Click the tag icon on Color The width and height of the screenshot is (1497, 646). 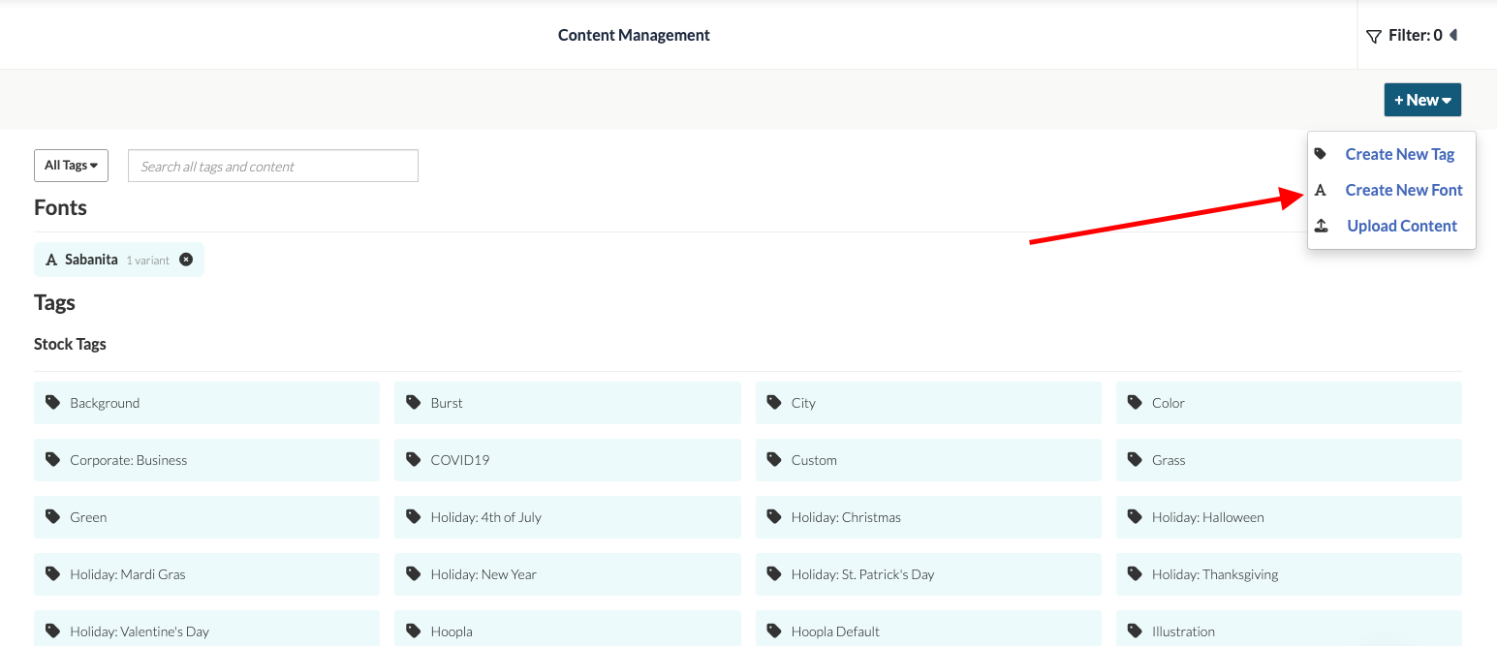(x=1135, y=402)
